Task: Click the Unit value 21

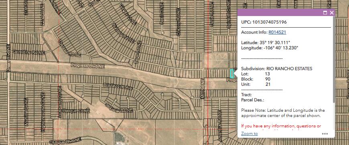Action: click(x=268, y=84)
